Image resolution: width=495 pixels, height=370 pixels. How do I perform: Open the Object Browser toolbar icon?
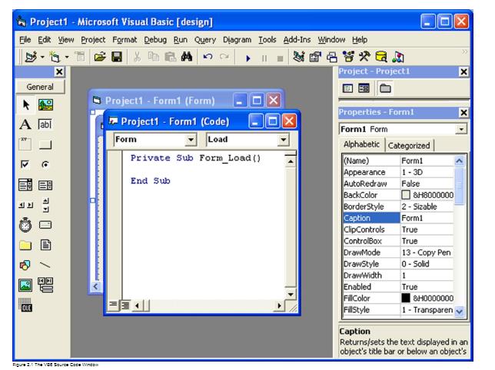[x=348, y=57]
